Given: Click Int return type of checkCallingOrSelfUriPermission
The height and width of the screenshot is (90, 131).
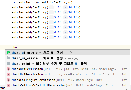Looking at the screenshot, I should (x=124, y=85).
